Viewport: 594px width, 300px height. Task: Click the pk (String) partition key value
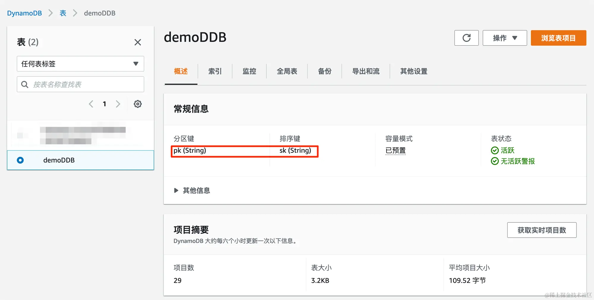click(190, 151)
